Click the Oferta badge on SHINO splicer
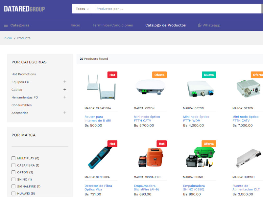The width and height of the screenshot is (263, 197). (209, 144)
